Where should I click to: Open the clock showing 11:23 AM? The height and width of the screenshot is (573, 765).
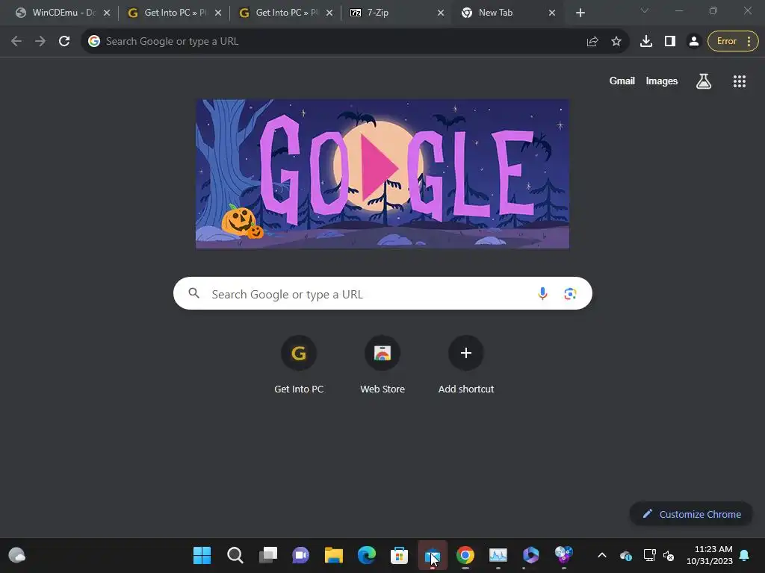710,555
